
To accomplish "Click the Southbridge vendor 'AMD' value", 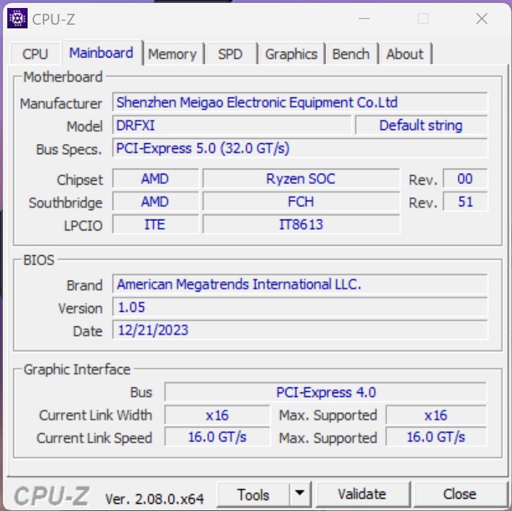I will (x=155, y=201).
